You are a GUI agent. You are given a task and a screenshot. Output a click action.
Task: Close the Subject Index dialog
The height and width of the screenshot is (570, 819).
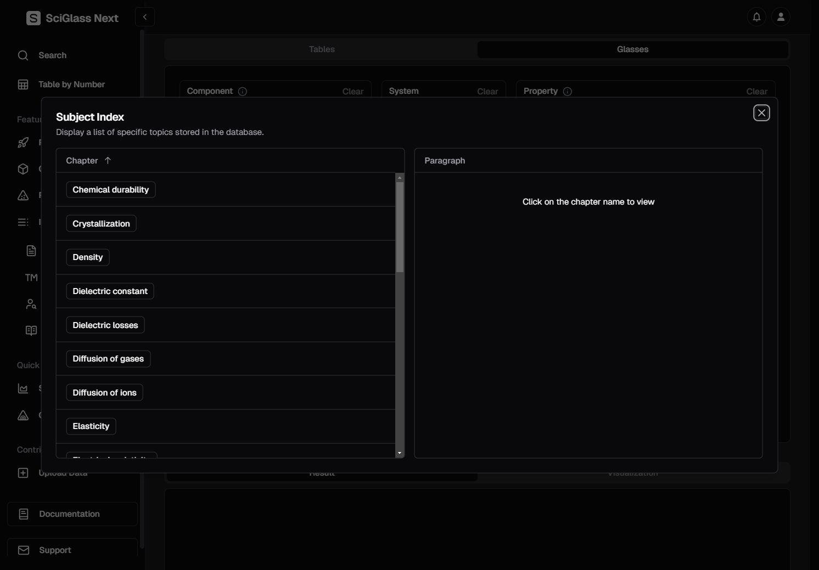pos(761,113)
